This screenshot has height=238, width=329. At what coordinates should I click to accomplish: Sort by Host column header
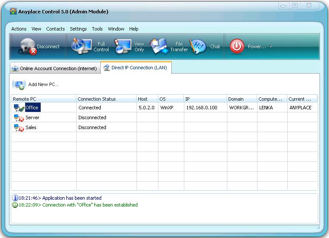[x=147, y=99]
